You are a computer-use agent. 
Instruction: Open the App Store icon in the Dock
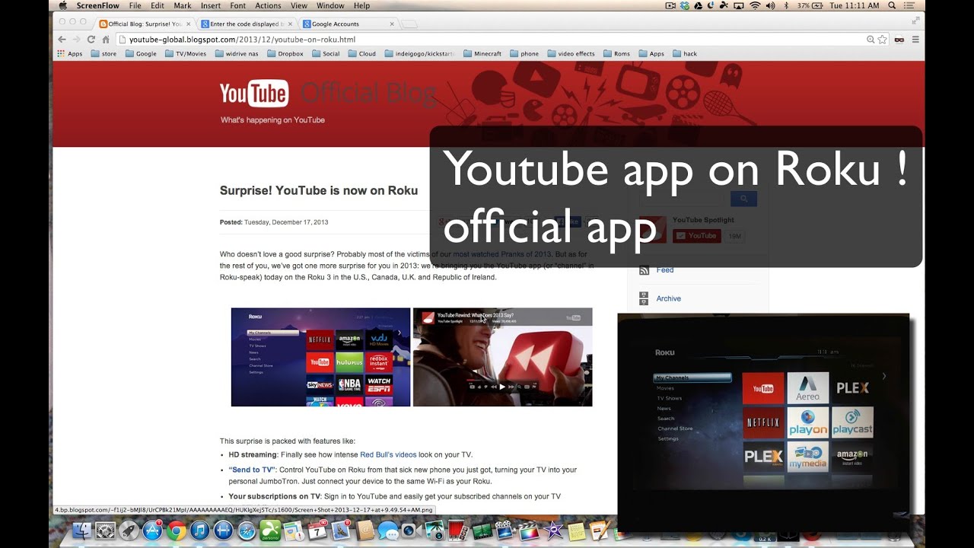(x=152, y=530)
